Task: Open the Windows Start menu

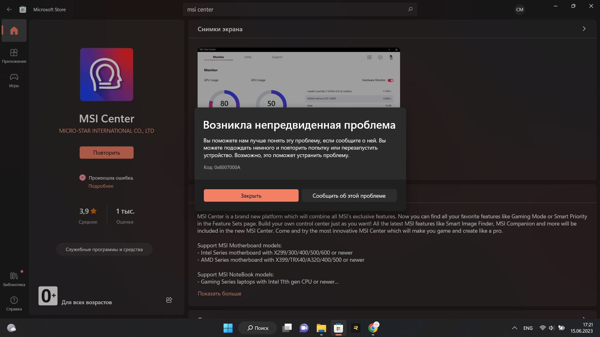Action: [x=228, y=328]
